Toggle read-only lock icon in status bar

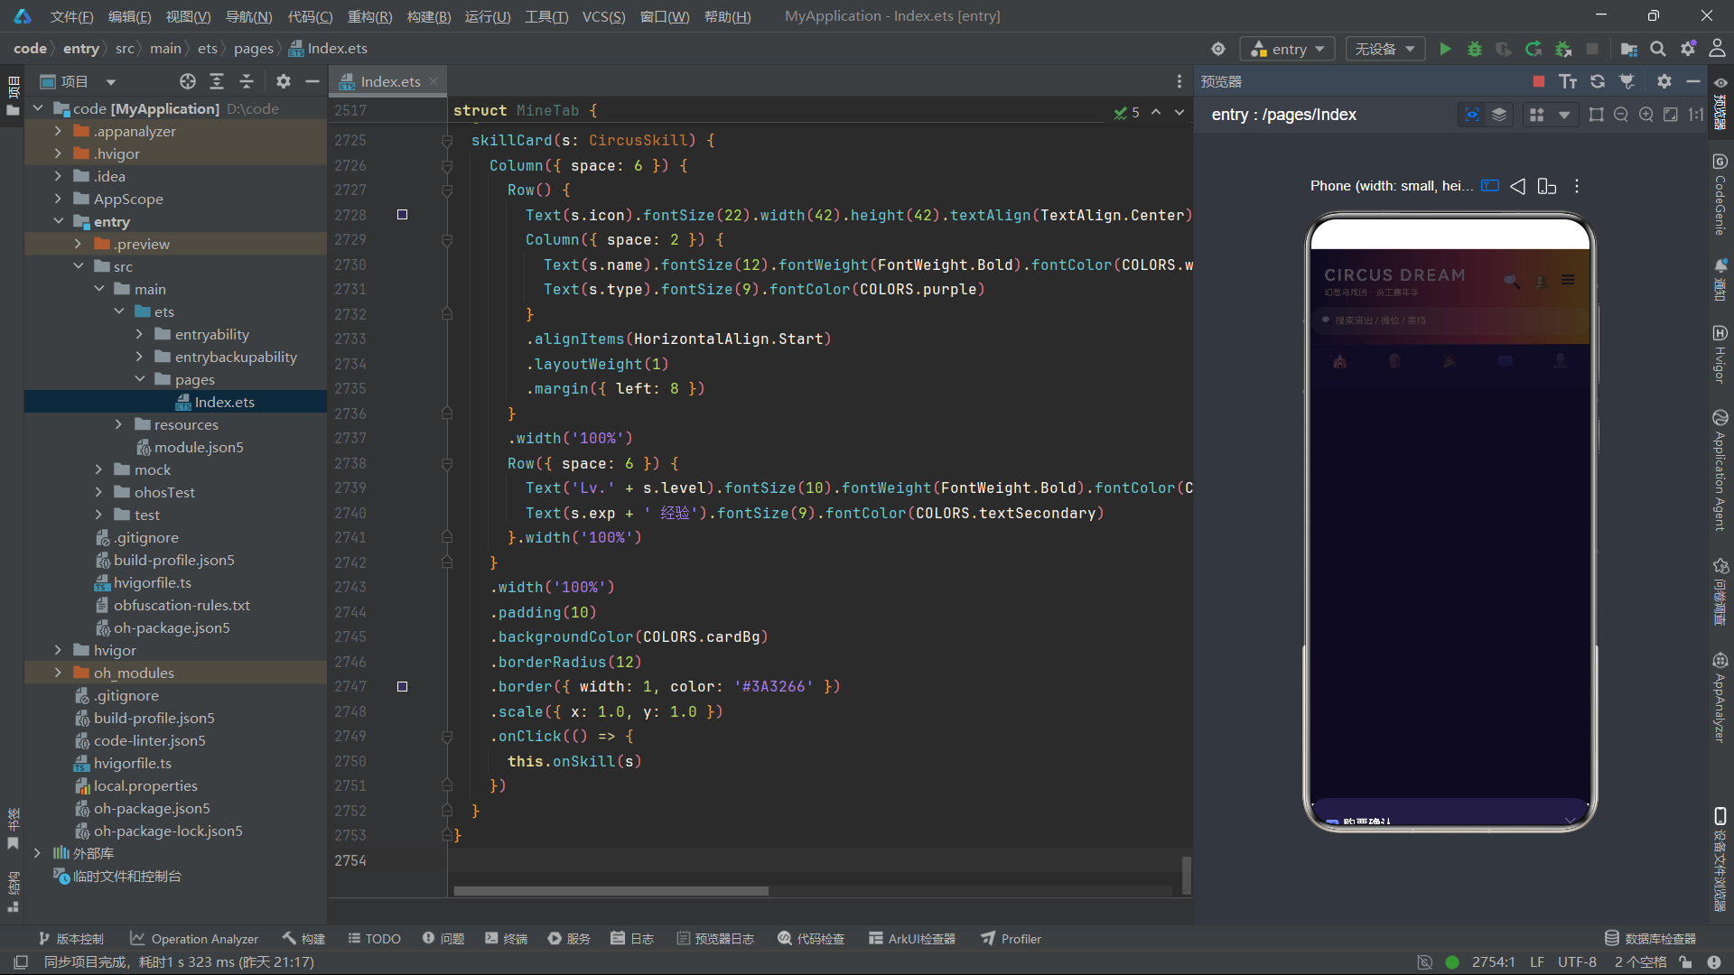tap(1685, 962)
